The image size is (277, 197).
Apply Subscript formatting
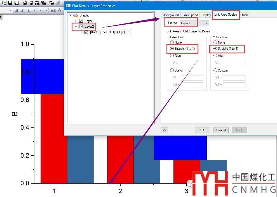[41, 11]
